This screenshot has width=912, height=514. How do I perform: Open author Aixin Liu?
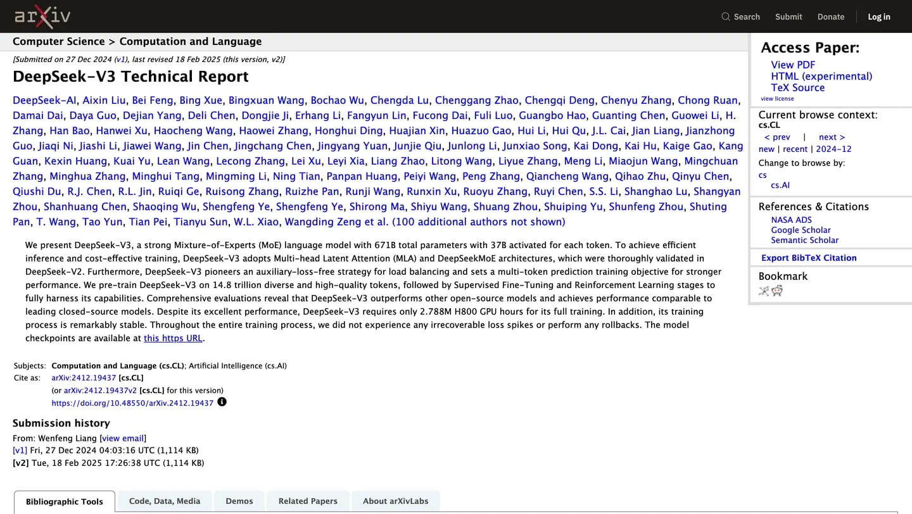[x=104, y=100]
